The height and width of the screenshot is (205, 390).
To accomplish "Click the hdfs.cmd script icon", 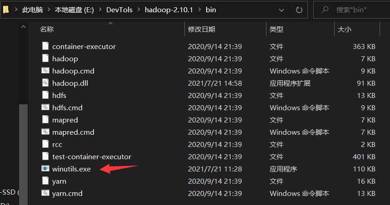I will pos(45,107).
